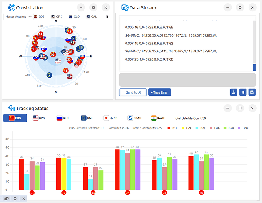Switch to the GPS tracking tab
This screenshot has width=262, height=203.
pyautogui.click(x=39, y=118)
